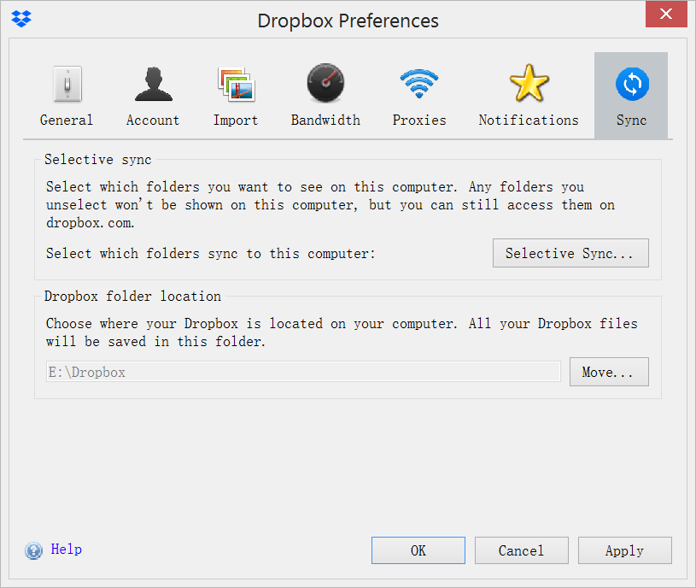696x588 pixels.
Task: Click the Help globe question-mark icon
Action: (33, 550)
